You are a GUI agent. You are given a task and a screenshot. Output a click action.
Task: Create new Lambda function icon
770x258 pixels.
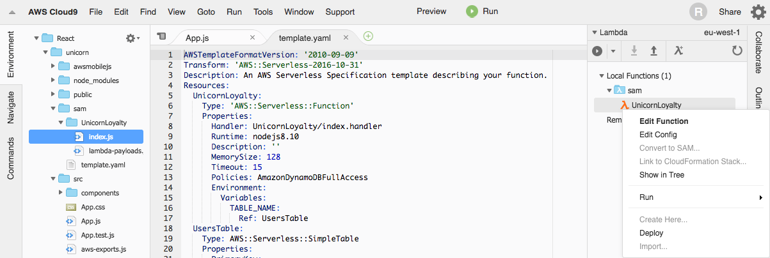[x=679, y=50]
